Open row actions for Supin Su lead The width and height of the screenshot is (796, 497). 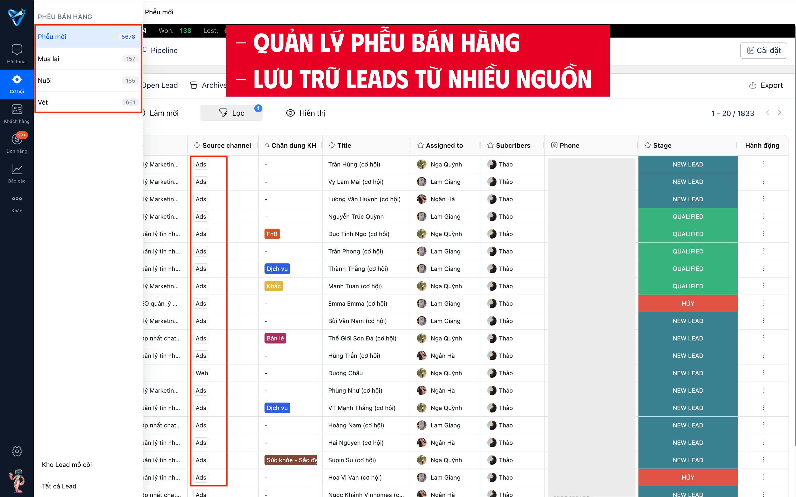click(x=763, y=459)
